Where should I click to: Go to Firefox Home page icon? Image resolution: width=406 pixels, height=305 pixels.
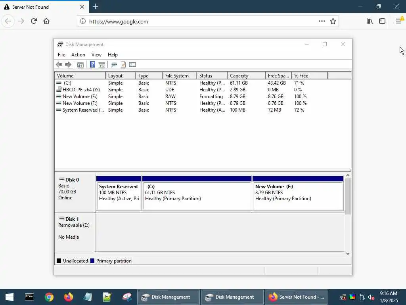(46, 21)
